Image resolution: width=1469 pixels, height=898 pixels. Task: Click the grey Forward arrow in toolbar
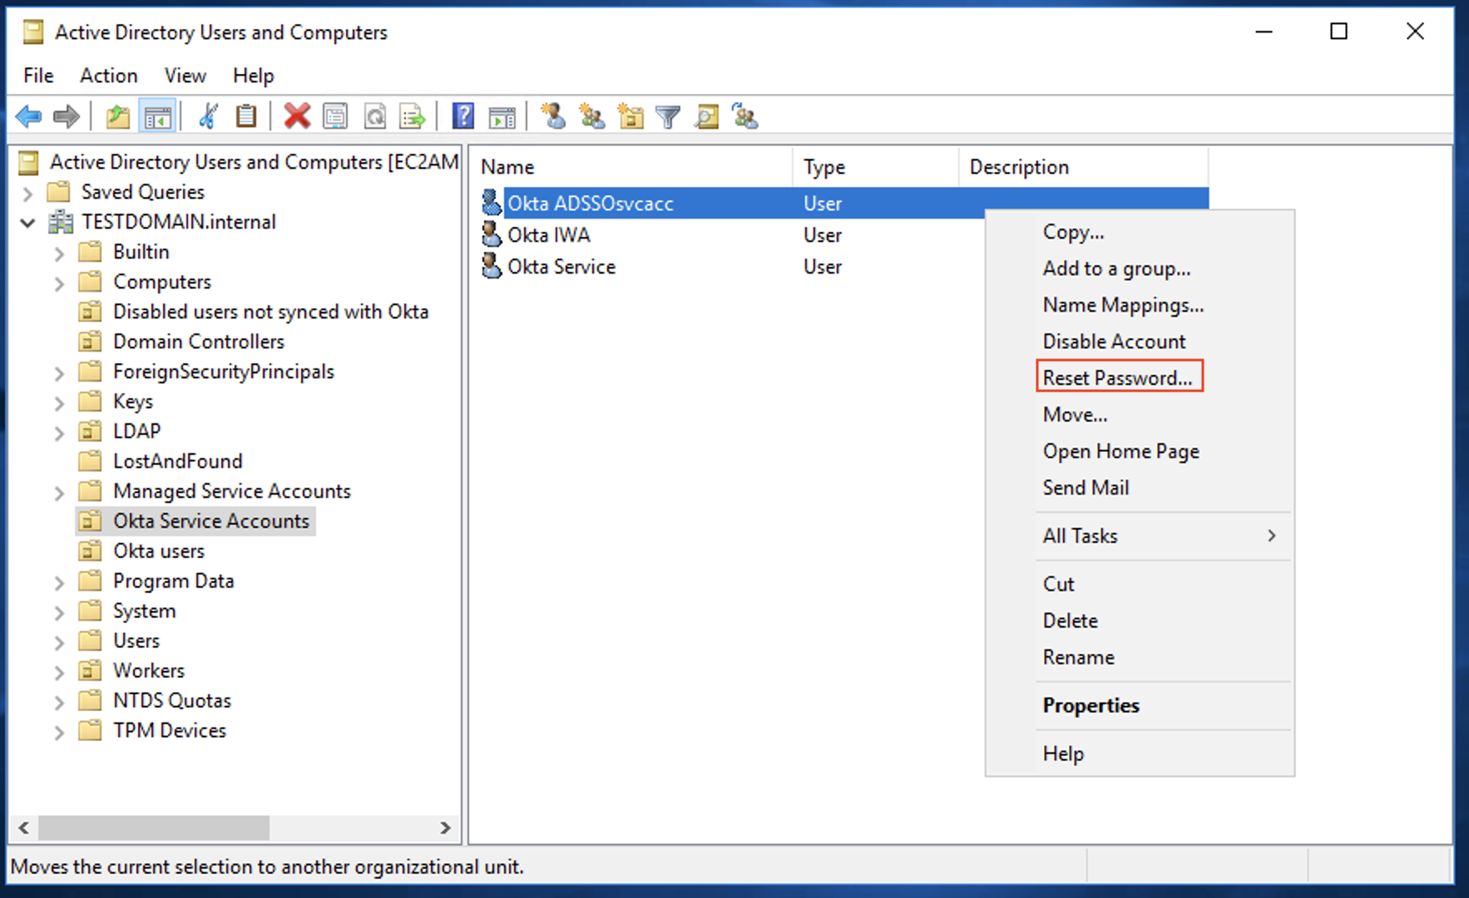(x=67, y=116)
